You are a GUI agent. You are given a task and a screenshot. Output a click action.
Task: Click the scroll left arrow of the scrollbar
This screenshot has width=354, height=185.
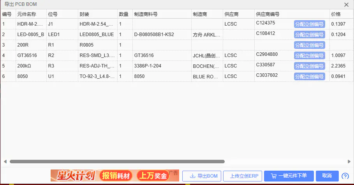tap(5, 161)
